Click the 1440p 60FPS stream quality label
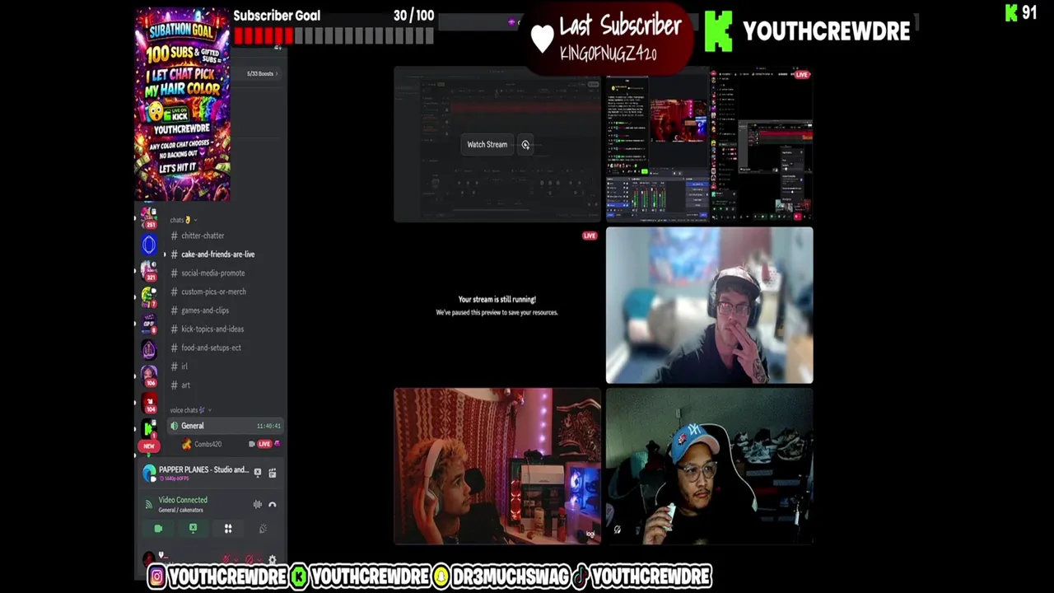The height and width of the screenshot is (593, 1054). [174, 479]
